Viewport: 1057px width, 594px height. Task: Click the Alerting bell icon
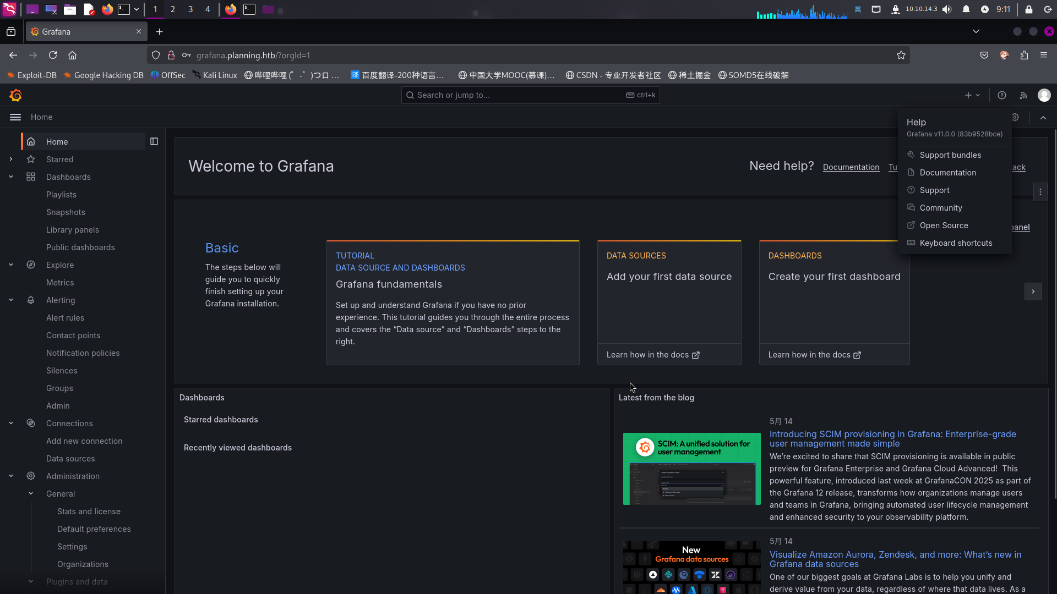click(x=31, y=300)
